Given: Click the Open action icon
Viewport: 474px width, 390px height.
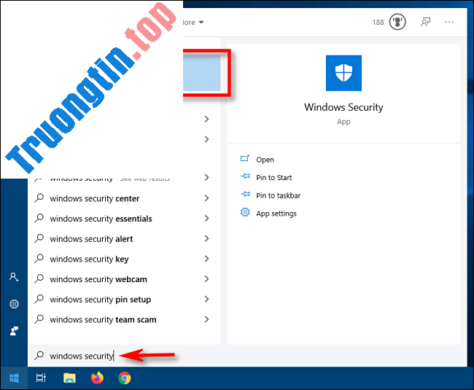Looking at the screenshot, I should 244,159.
